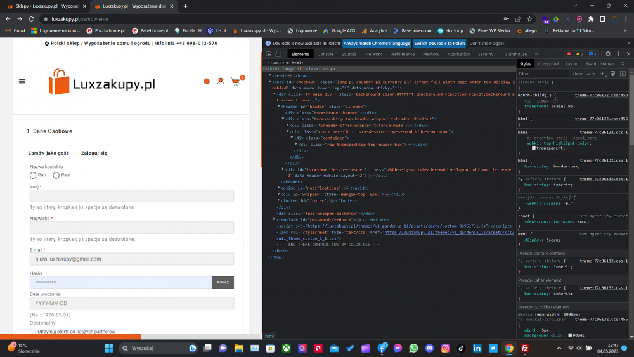Viewport: 634px width, 357px height.
Task: Click into the Imię input field
Action: pyautogui.click(x=132, y=196)
